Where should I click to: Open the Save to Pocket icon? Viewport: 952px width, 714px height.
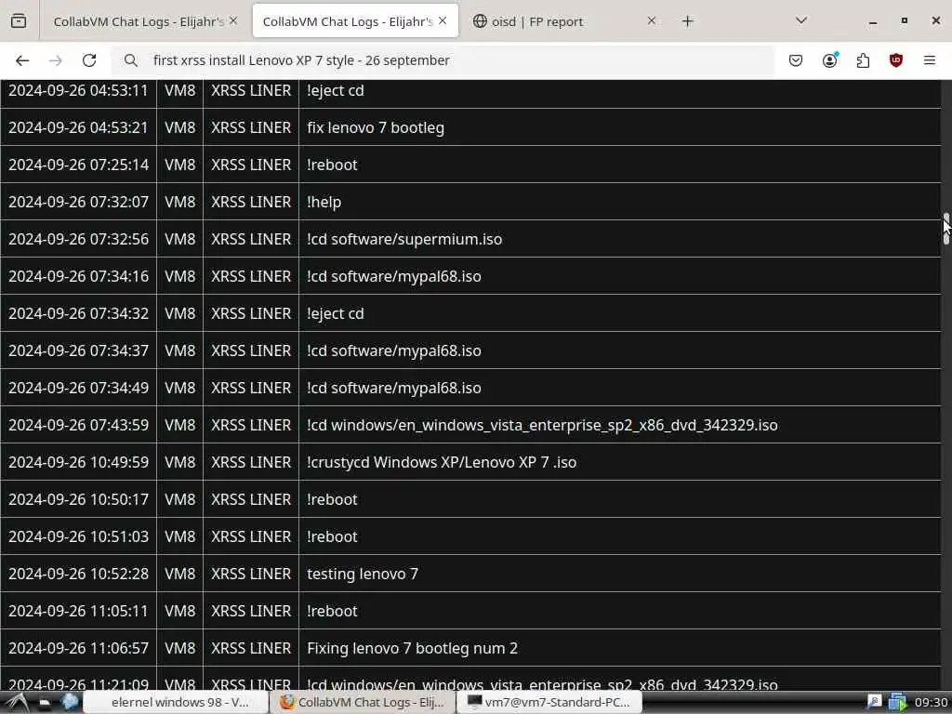coord(796,60)
